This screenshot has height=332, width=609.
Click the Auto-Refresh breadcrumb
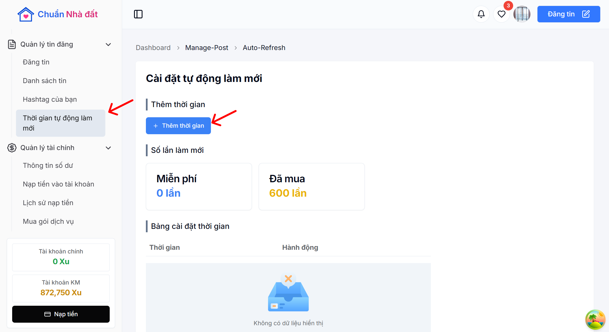tap(264, 48)
